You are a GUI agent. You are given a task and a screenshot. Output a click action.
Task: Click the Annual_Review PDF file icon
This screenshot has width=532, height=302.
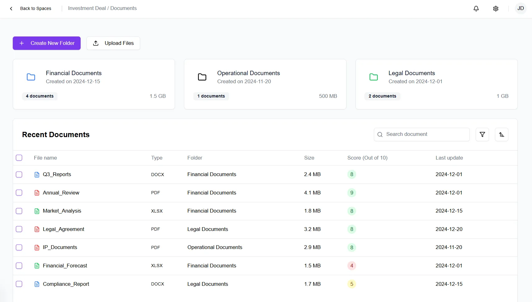(37, 193)
